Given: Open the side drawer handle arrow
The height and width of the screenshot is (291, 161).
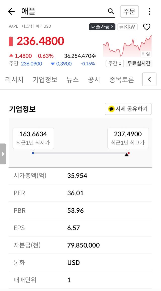Looking at the screenshot, I should (3, 154).
